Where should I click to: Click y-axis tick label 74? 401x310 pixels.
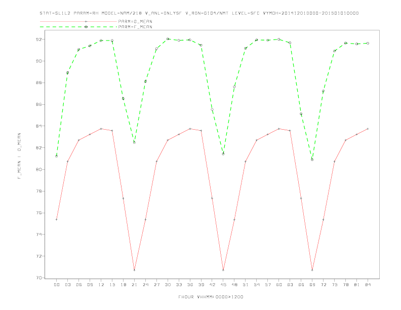[38, 235]
